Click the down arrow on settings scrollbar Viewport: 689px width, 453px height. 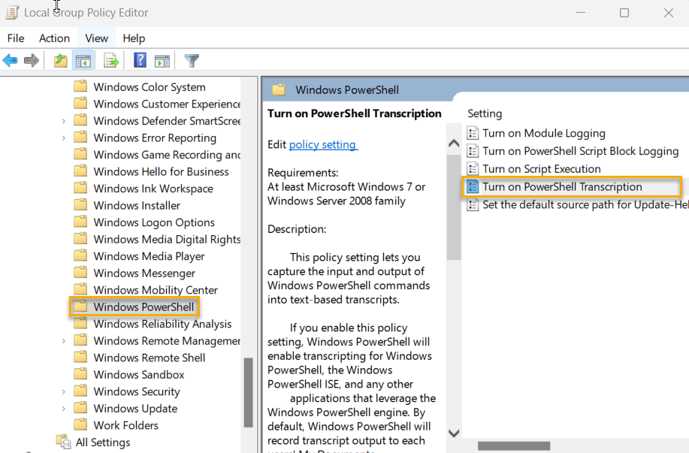454,433
